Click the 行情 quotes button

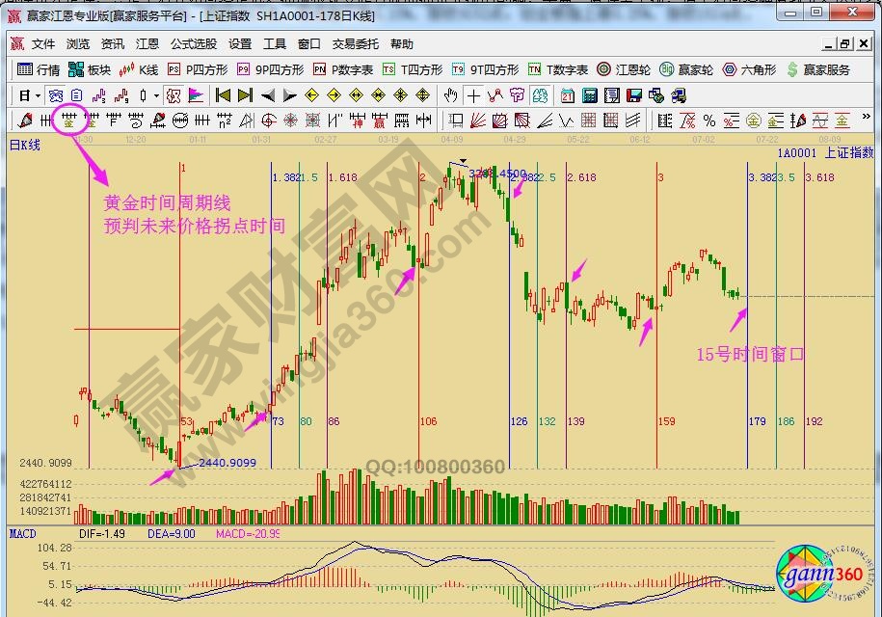(x=40, y=69)
